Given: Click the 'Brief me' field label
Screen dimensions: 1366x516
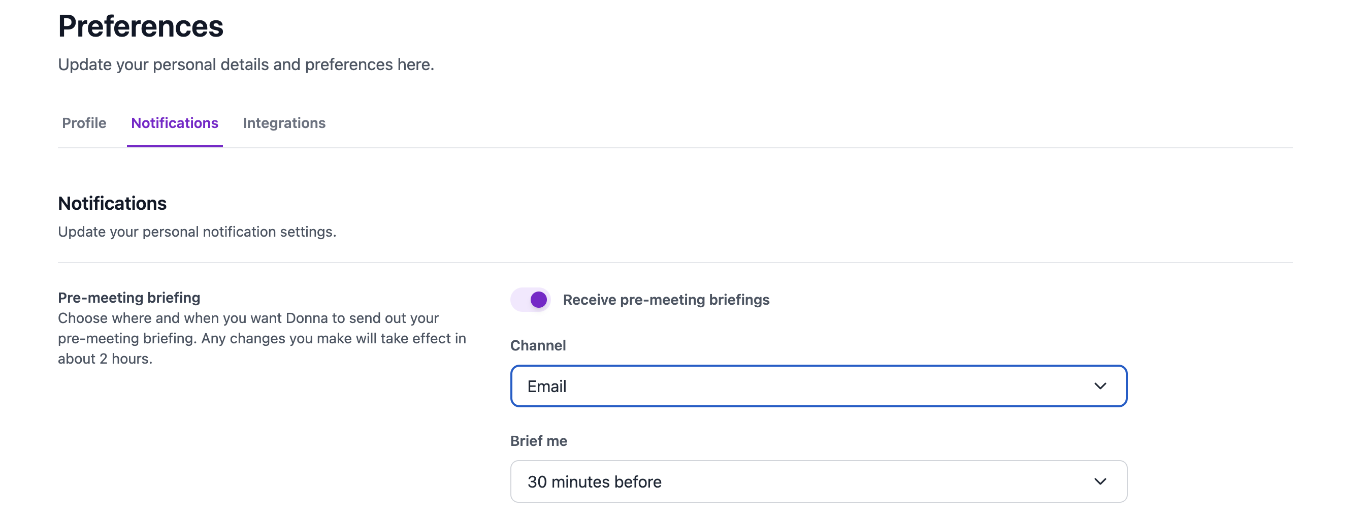Looking at the screenshot, I should pyautogui.click(x=538, y=441).
